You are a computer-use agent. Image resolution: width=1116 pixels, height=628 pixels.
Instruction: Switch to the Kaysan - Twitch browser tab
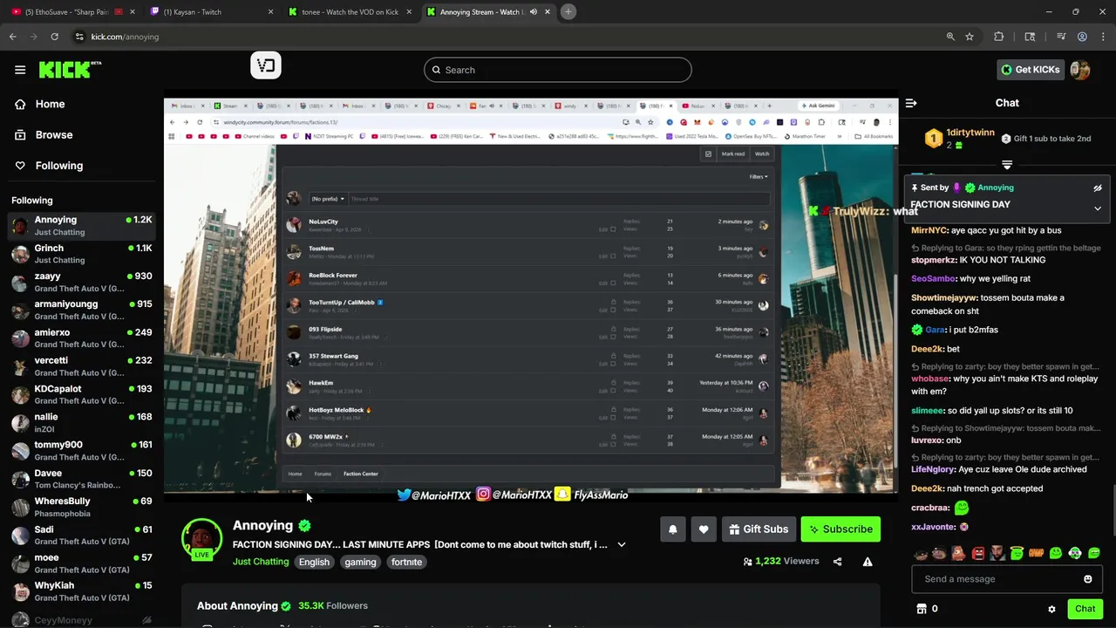point(209,12)
